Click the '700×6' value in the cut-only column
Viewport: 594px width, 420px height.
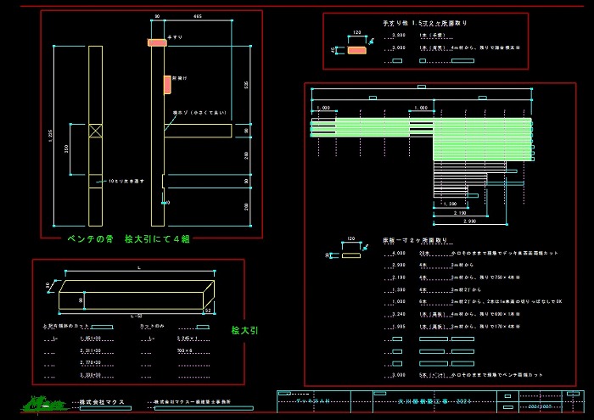[x=184, y=350]
